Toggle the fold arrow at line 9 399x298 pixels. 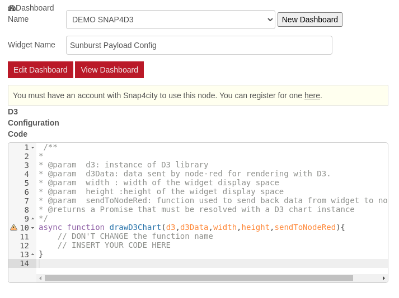[x=33, y=219]
